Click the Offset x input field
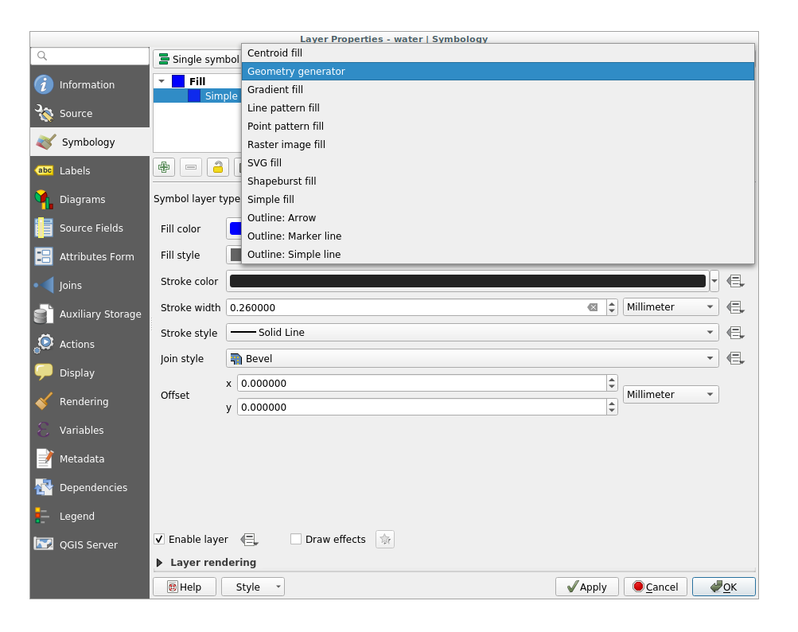The width and height of the screenshot is (798, 632). pos(421,384)
